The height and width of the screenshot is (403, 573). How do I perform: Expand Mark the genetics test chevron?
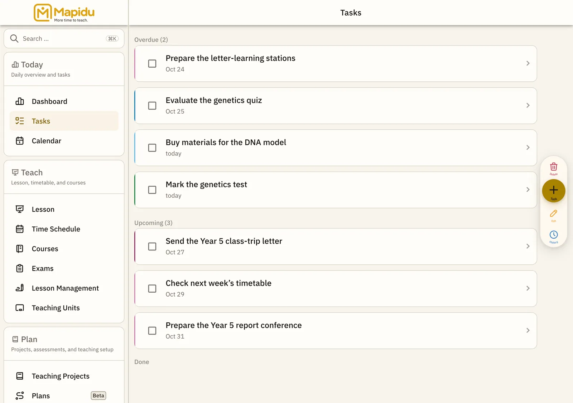click(x=528, y=189)
